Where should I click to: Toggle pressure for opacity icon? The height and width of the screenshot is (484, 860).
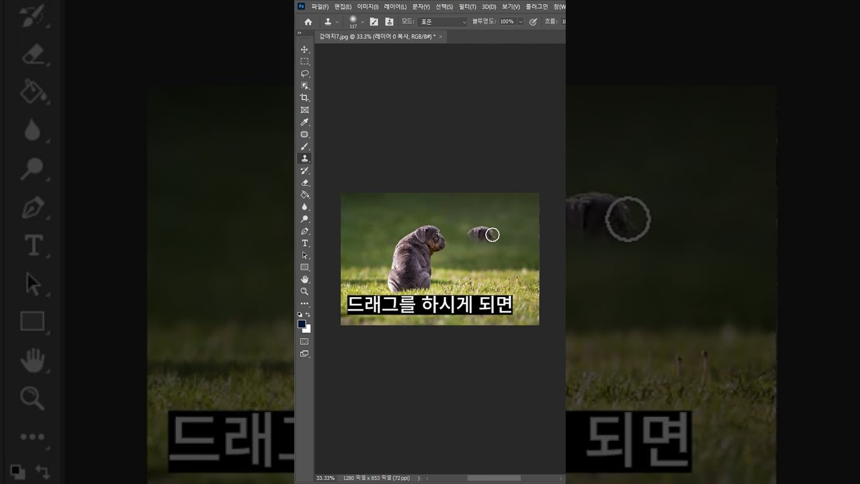(x=533, y=22)
